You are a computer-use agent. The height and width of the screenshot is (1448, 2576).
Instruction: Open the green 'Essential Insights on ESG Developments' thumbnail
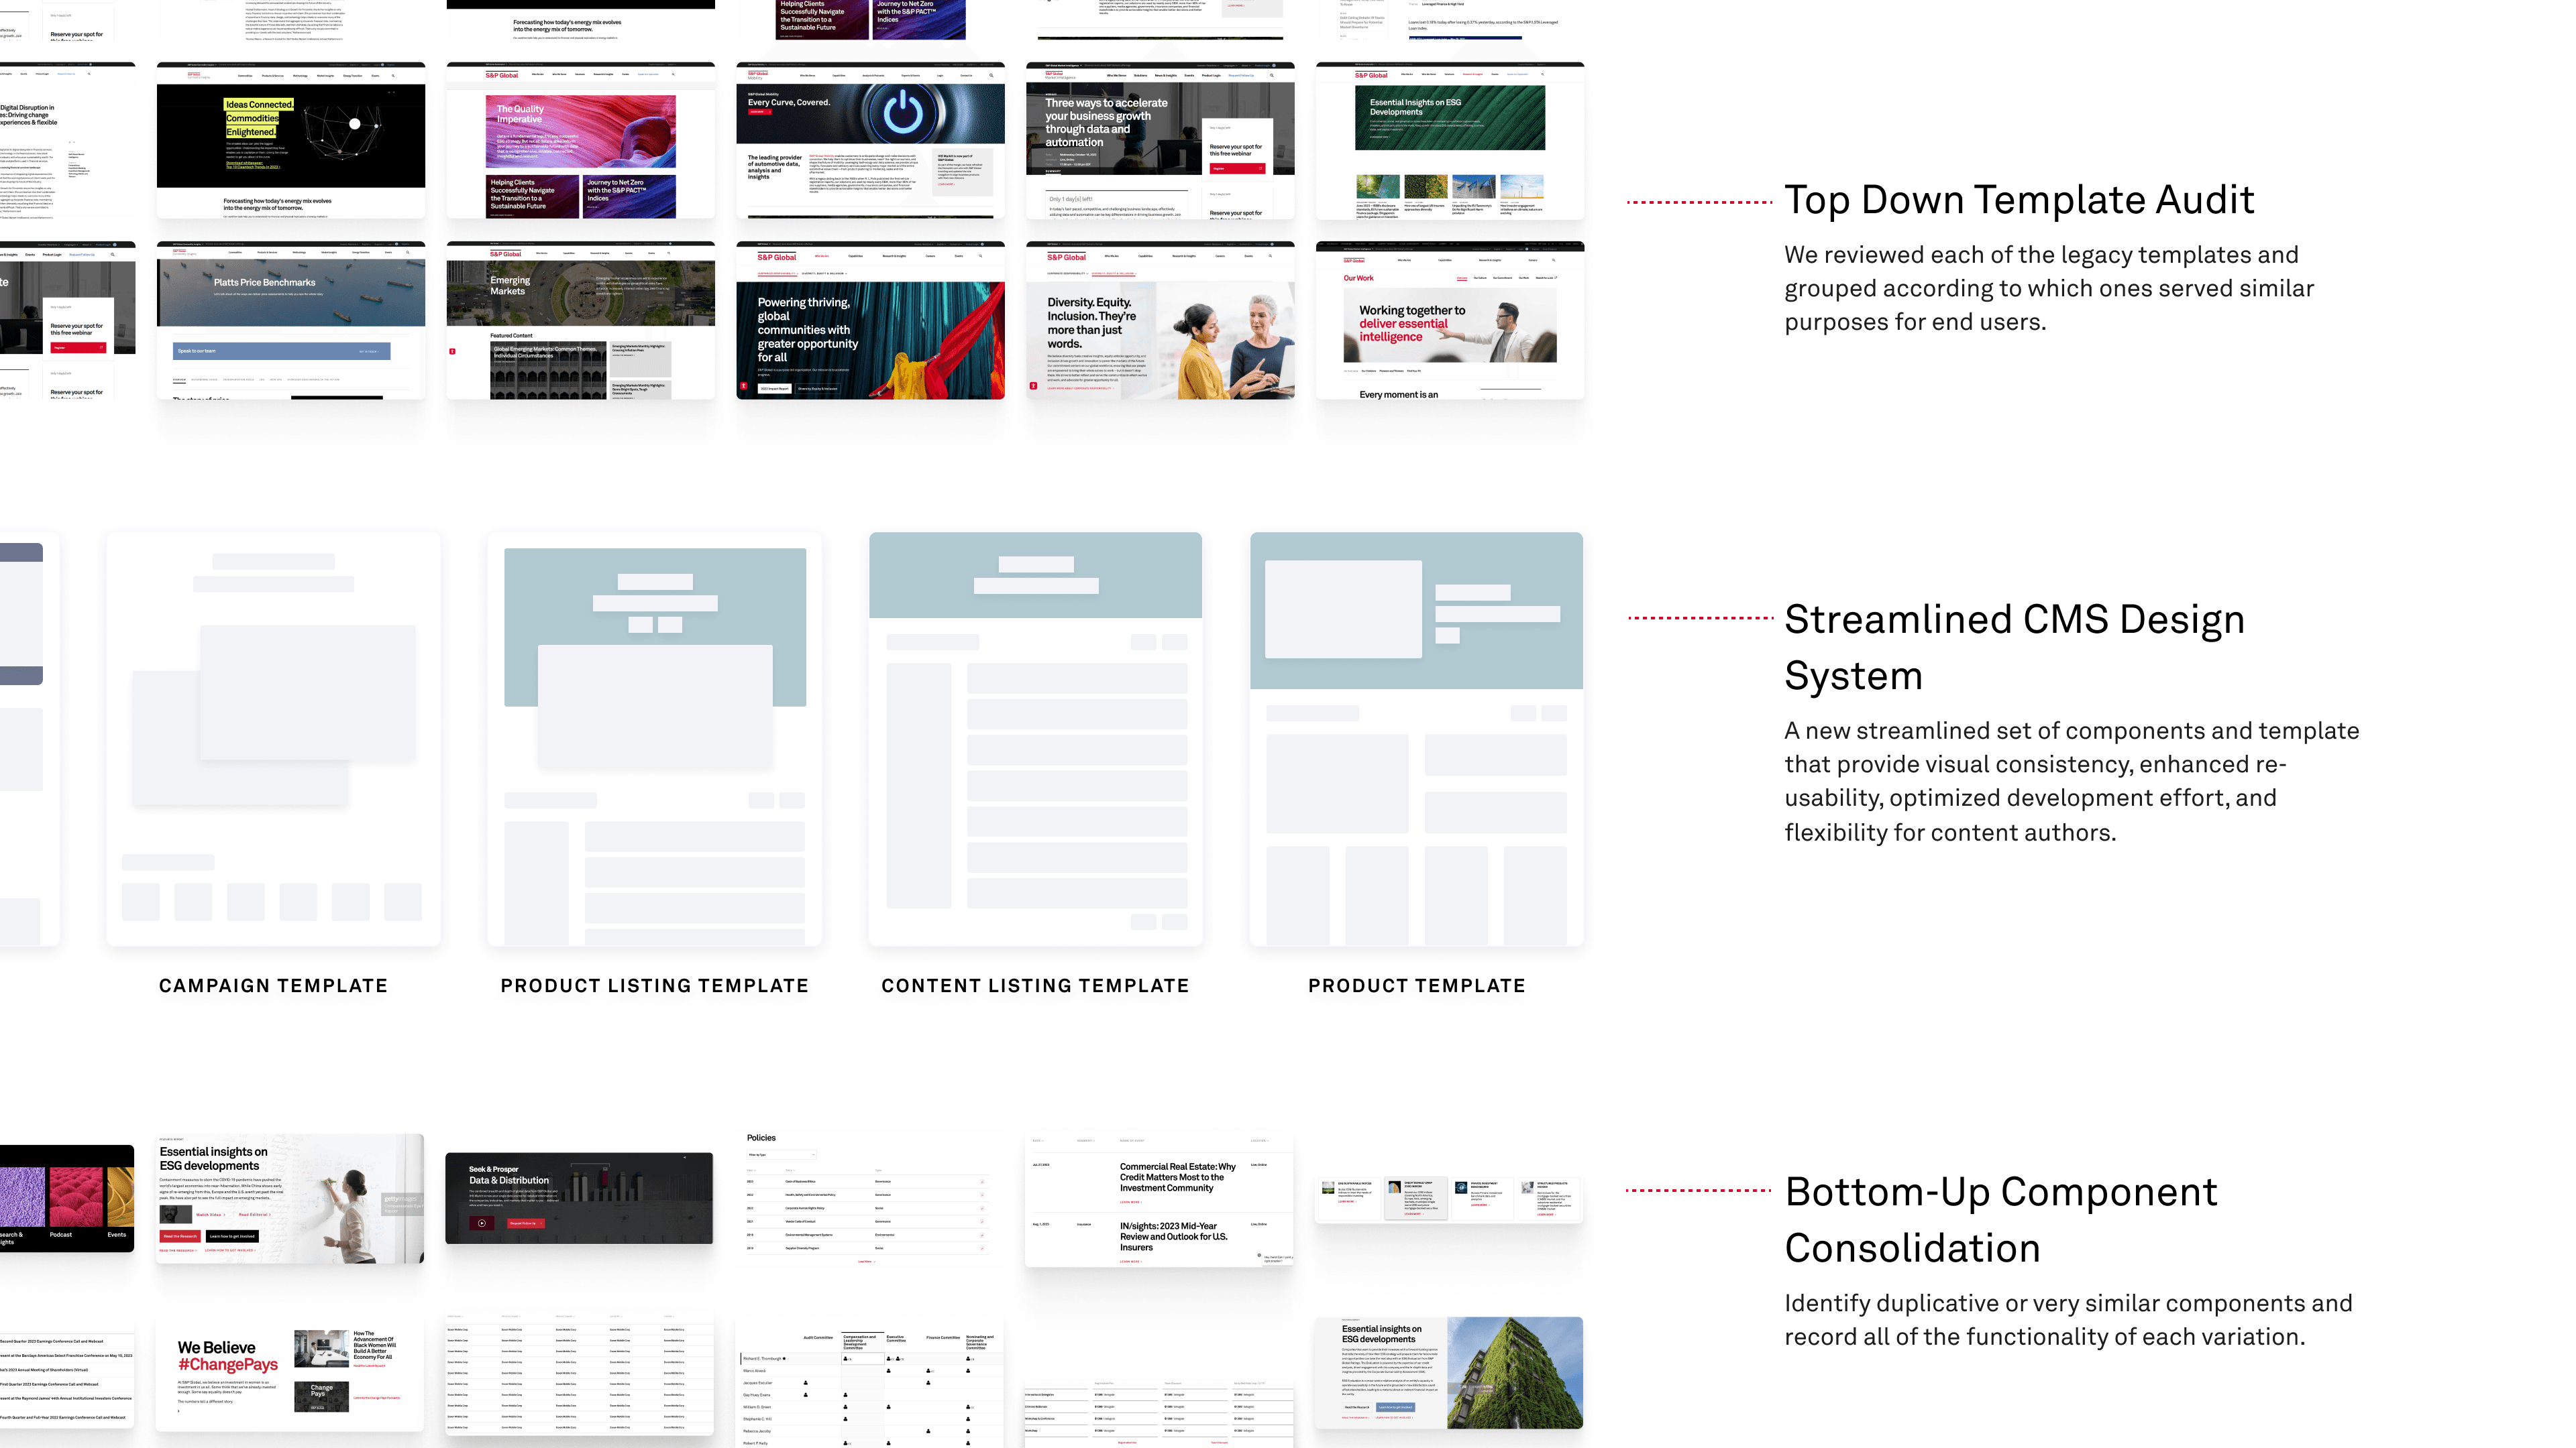[1450, 141]
